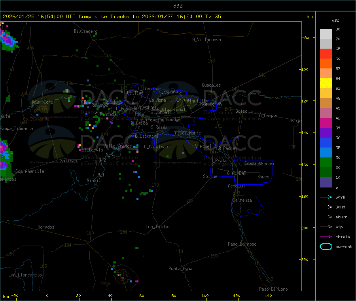The image size is (356, 301).
Task: Click the 'Soitue' map label
Action: tap(210, 176)
